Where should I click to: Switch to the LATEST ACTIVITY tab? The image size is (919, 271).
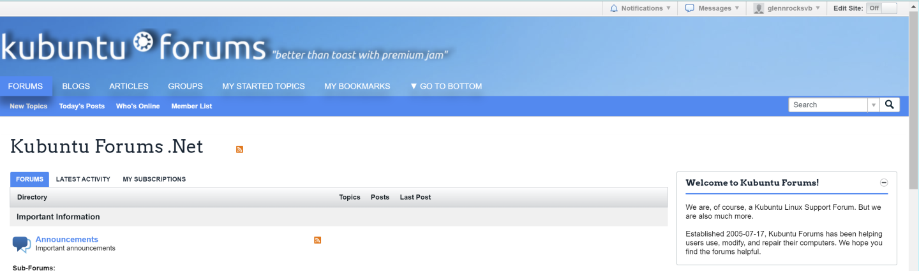[x=83, y=179]
